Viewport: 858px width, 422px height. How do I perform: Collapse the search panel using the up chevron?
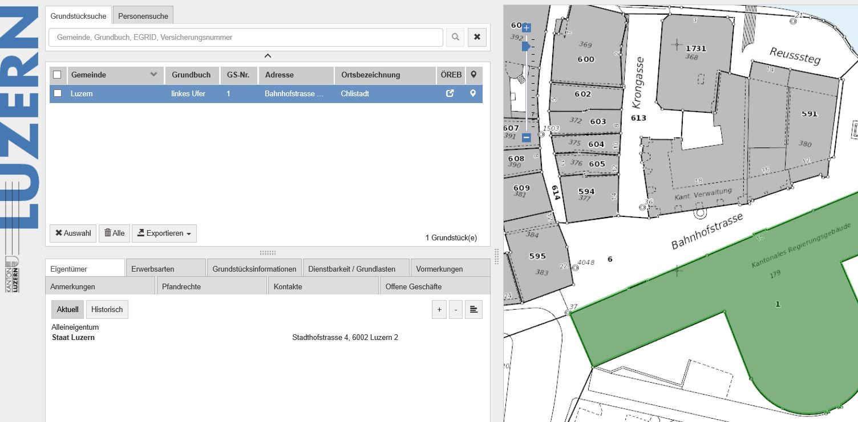pyautogui.click(x=268, y=56)
